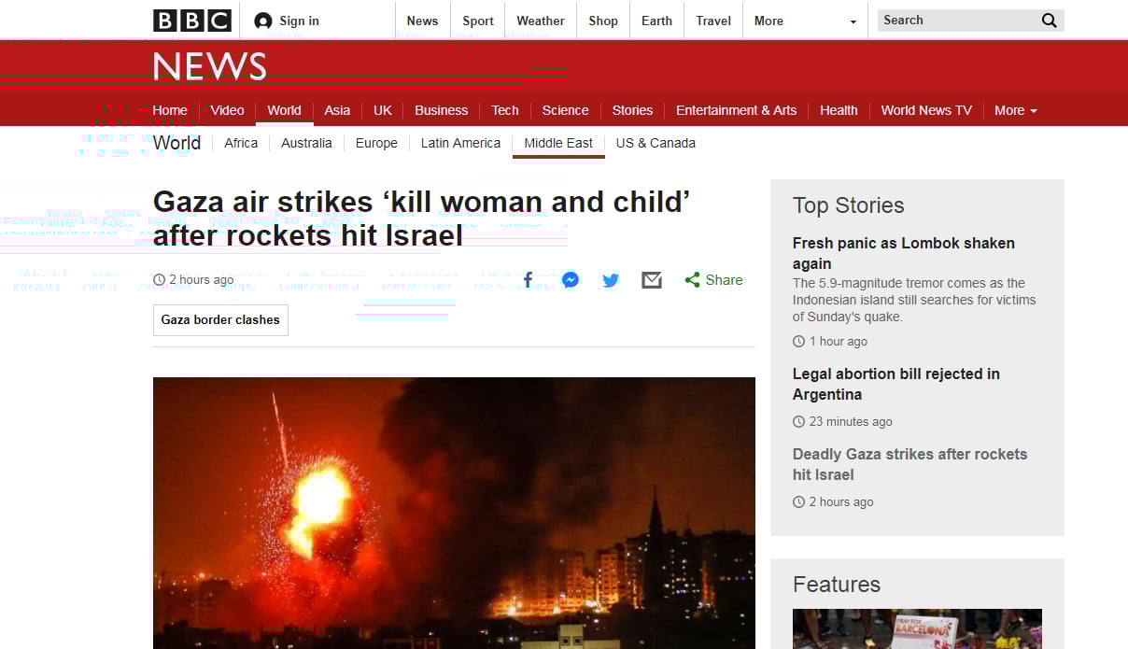Image resolution: width=1128 pixels, height=649 pixels.
Task: Expand the top bar More dropdown arrow
Action: click(x=853, y=21)
